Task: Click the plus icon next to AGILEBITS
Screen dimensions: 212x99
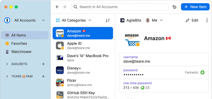Action: (43, 64)
